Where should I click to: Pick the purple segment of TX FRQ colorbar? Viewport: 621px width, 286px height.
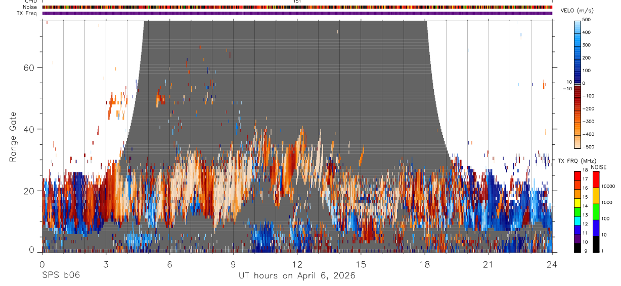pos(578,239)
